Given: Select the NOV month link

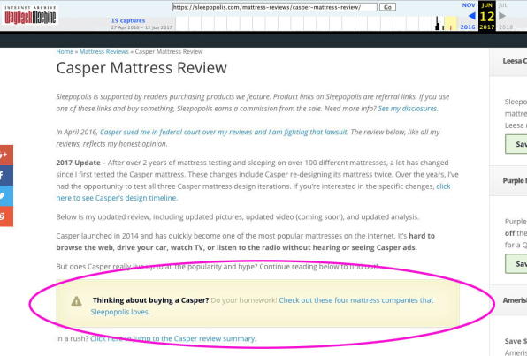Looking at the screenshot, I should [469, 5].
